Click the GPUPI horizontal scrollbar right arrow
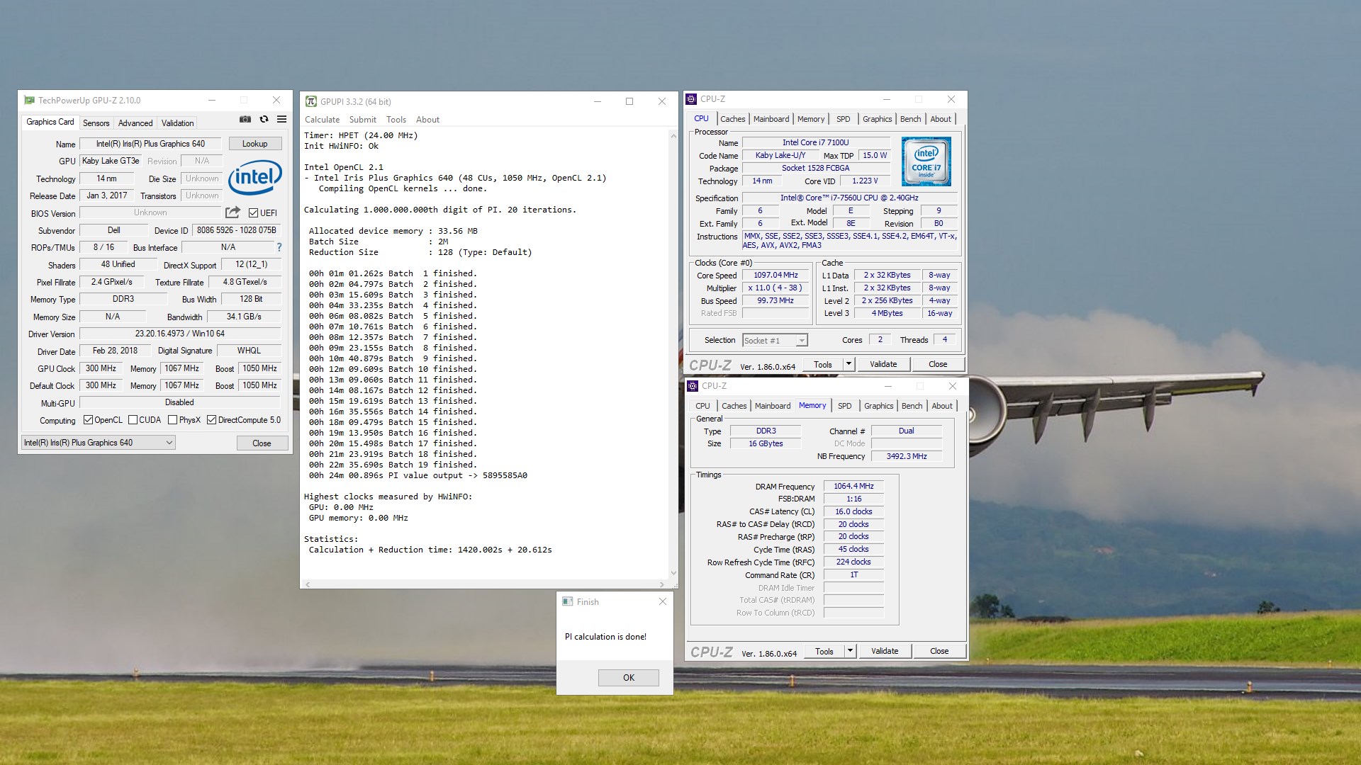 [x=662, y=584]
